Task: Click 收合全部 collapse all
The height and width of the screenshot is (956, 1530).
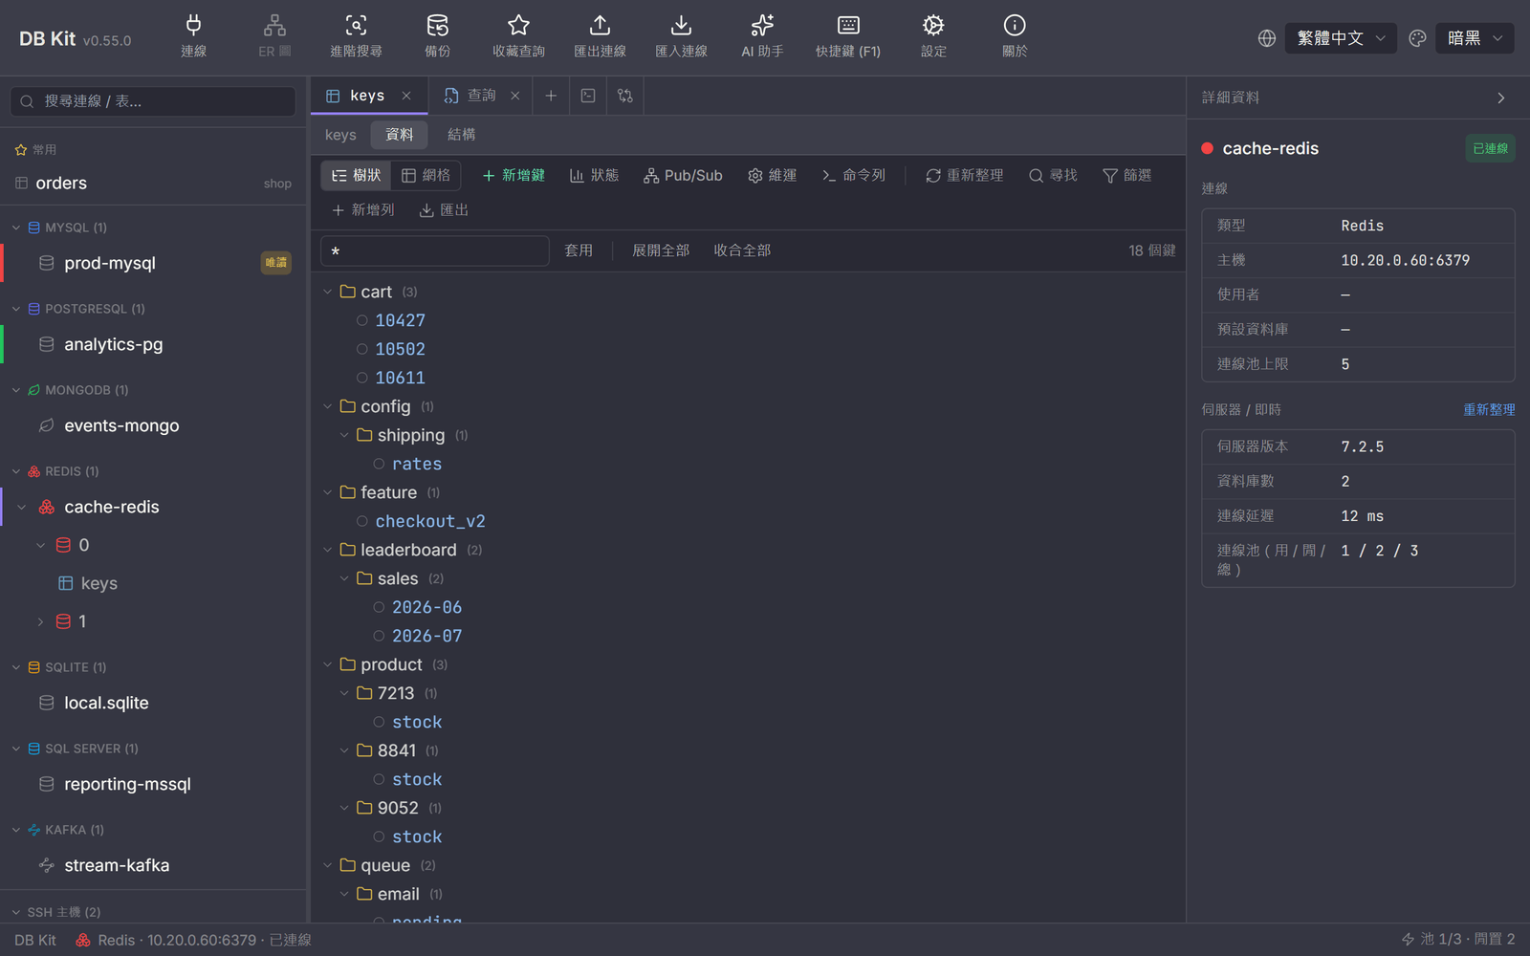Action: [742, 250]
